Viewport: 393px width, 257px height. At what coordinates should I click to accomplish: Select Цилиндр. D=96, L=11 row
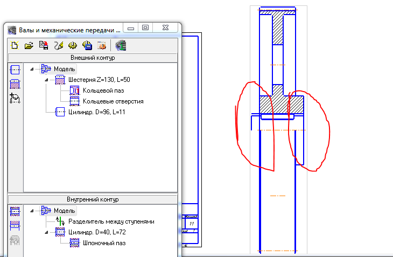pyautogui.click(x=96, y=112)
